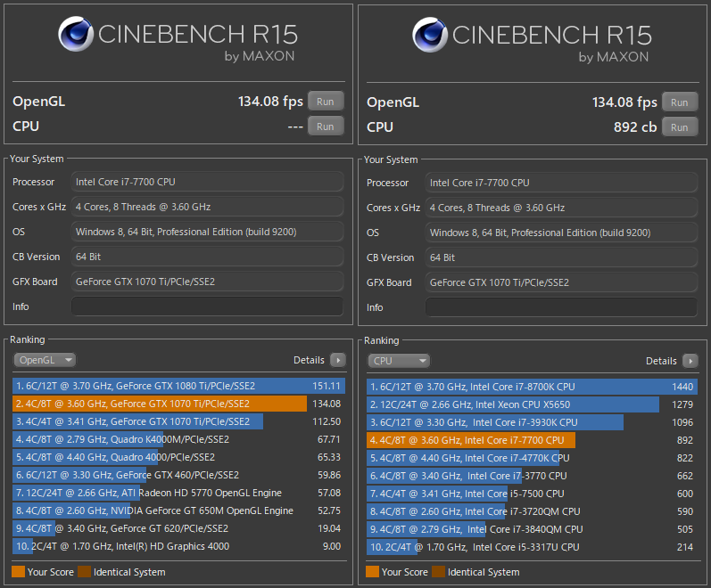The image size is (711, 588).
Task: Open the OpenGL ranking dropdown
Action: tap(45, 360)
